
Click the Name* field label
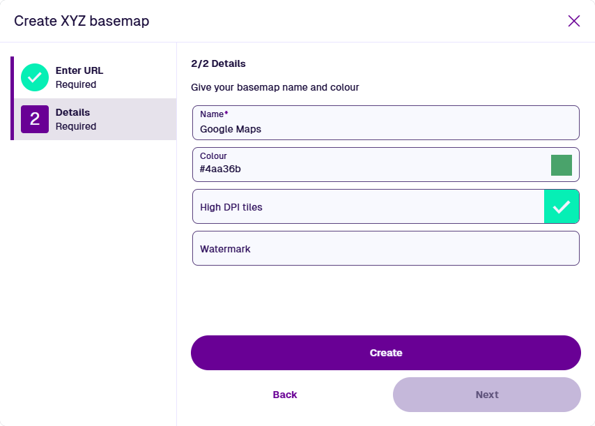(x=214, y=114)
